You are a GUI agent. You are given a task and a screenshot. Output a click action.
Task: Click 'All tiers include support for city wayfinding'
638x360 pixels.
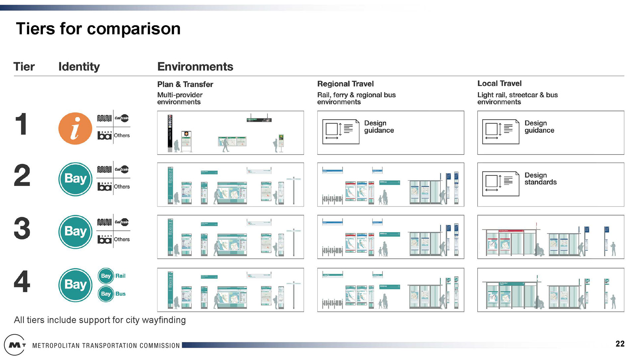point(100,320)
